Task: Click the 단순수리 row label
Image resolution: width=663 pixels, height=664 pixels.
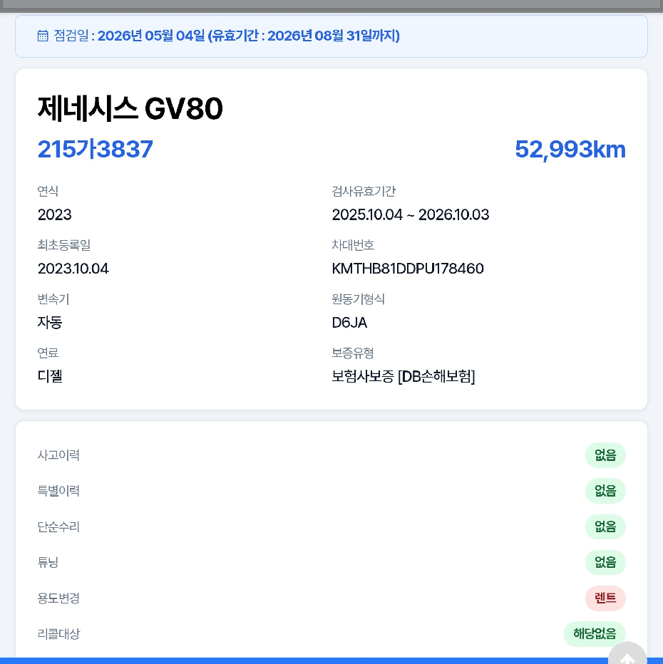Action: point(58,526)
